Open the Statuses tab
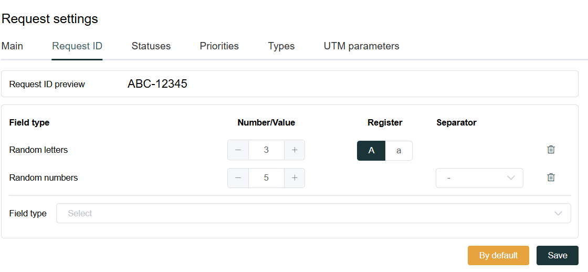 point(151,46)
